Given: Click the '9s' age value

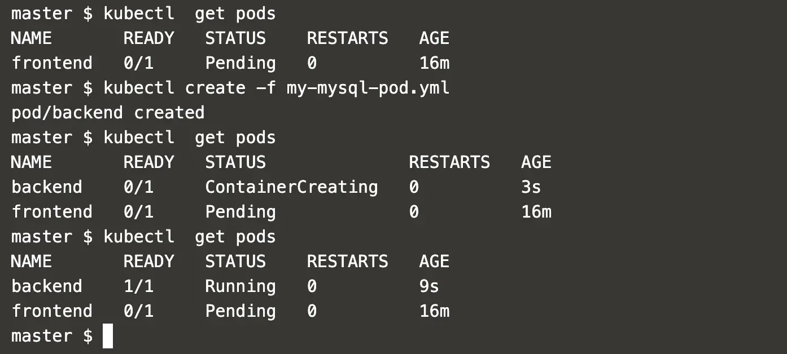Looking at the screenshot, I should 429,286.
